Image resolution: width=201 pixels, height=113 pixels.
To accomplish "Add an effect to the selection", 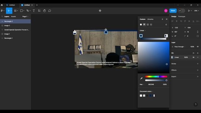I will 198,70.
